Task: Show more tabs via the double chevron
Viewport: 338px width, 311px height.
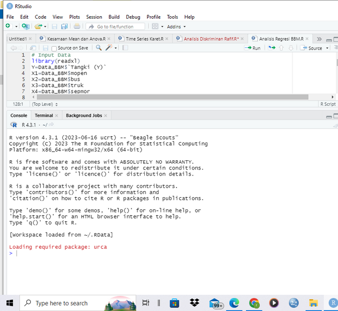Action: click(x=319, y=38)
